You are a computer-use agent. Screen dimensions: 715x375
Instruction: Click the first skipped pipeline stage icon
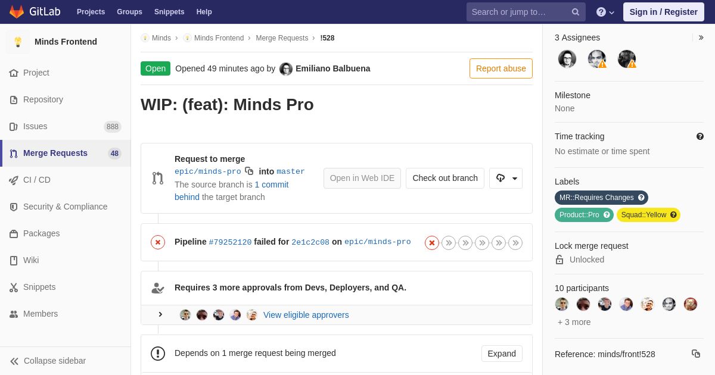[449, 243]
